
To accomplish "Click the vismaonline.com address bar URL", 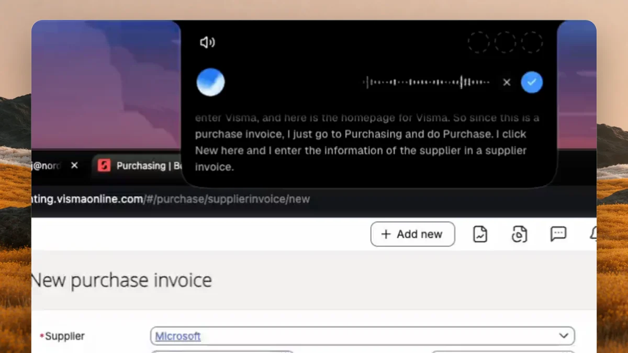I will click(171, 199).
